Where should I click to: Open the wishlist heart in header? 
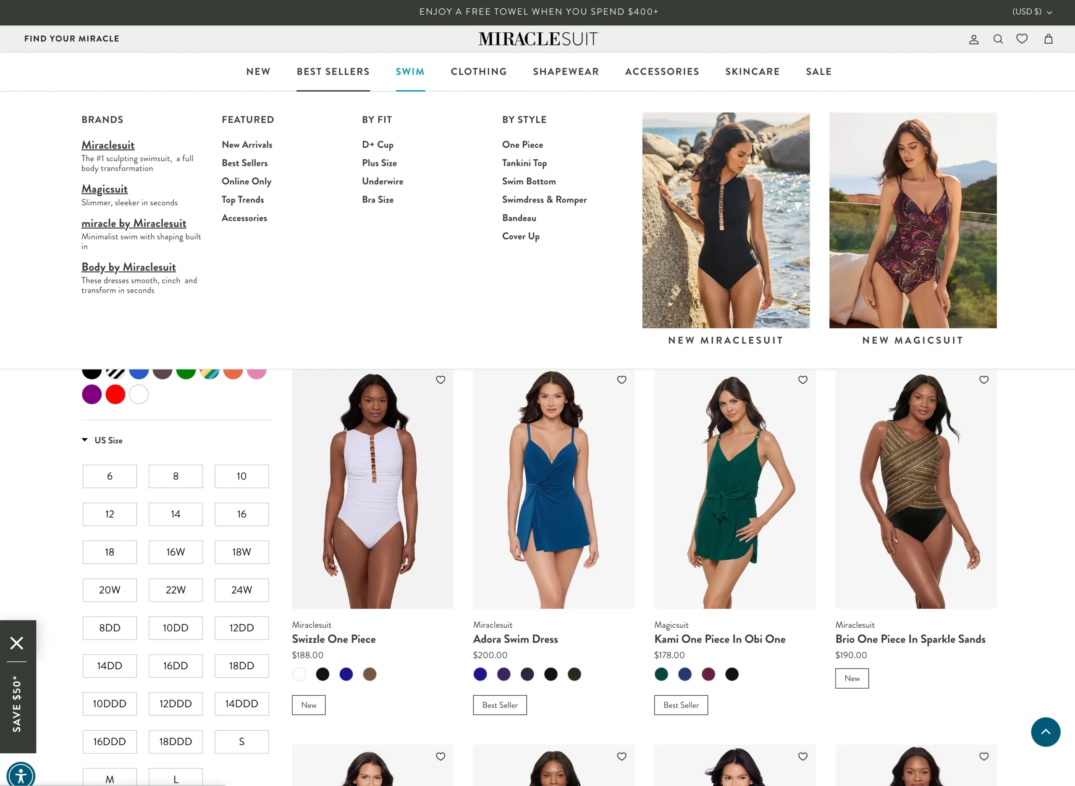1022,39
